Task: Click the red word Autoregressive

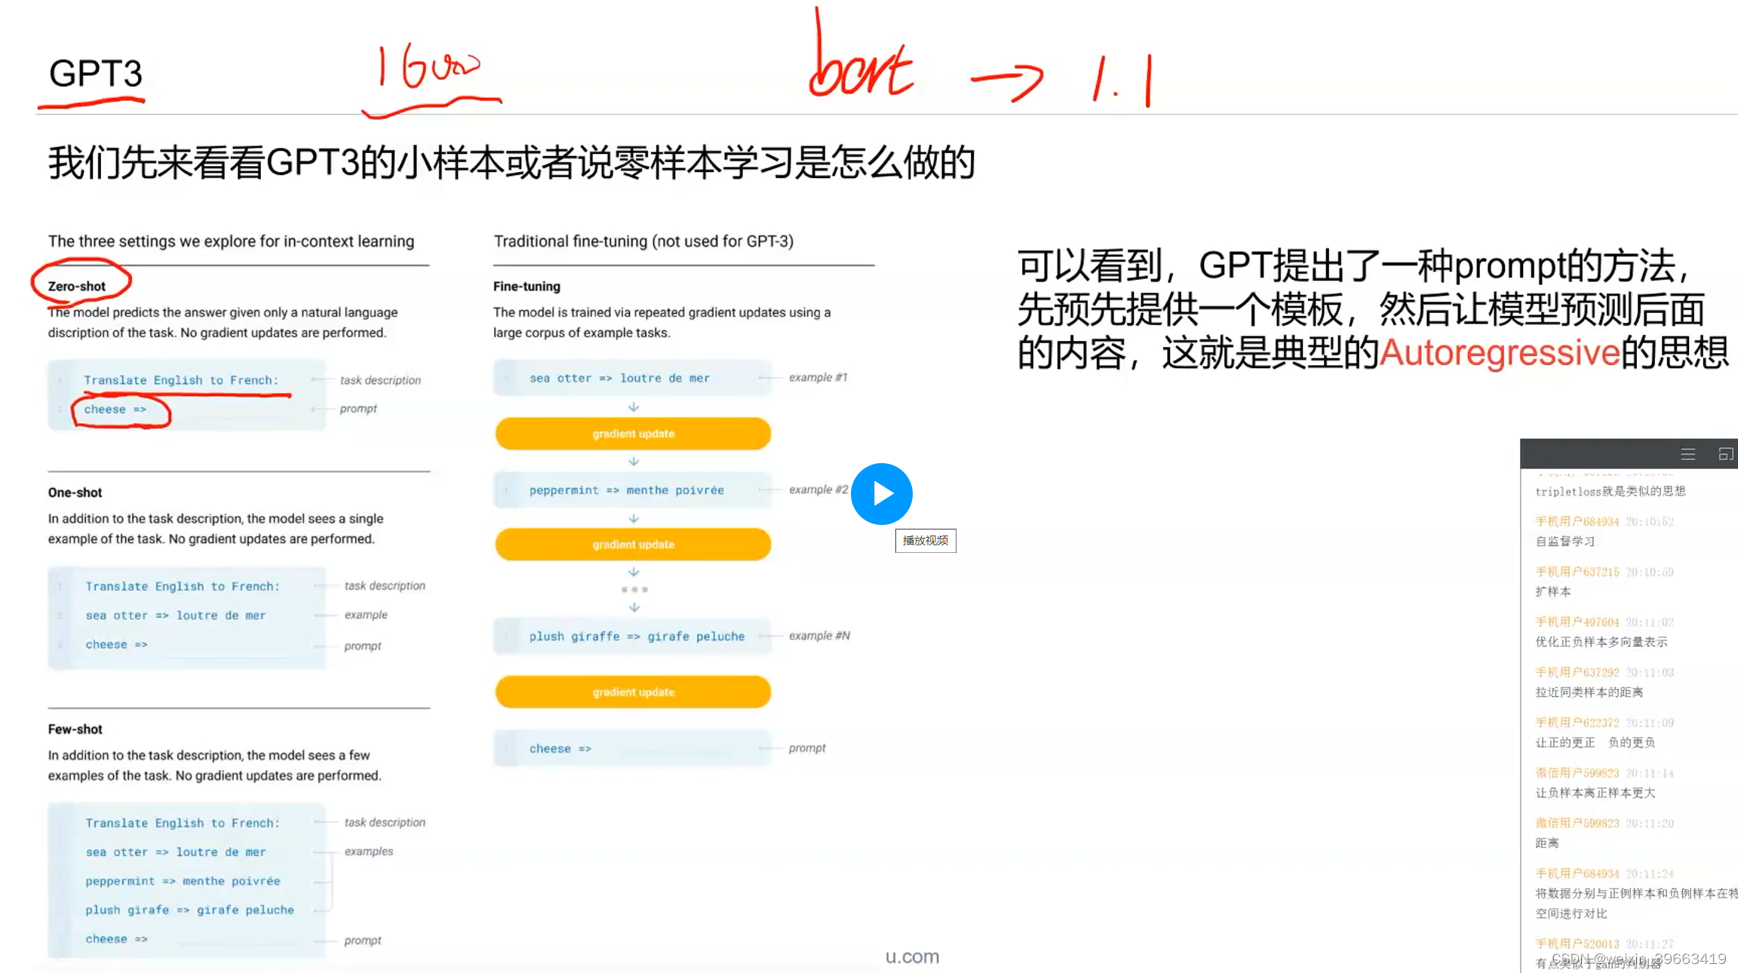Action: pyautogui.click(x=1500, y=353)
